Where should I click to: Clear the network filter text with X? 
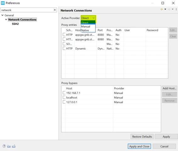point(55,10)
